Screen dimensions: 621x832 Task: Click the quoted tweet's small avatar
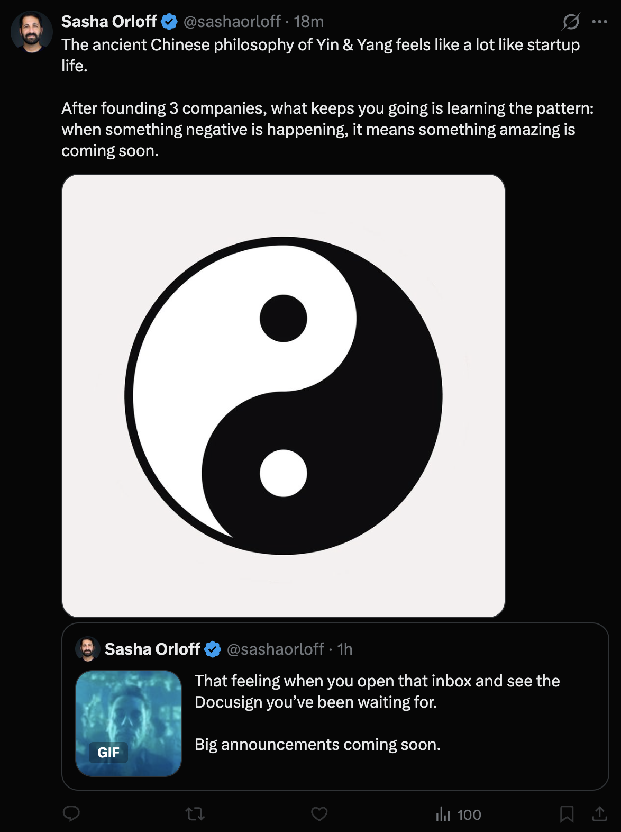click(x=88, y=649)
